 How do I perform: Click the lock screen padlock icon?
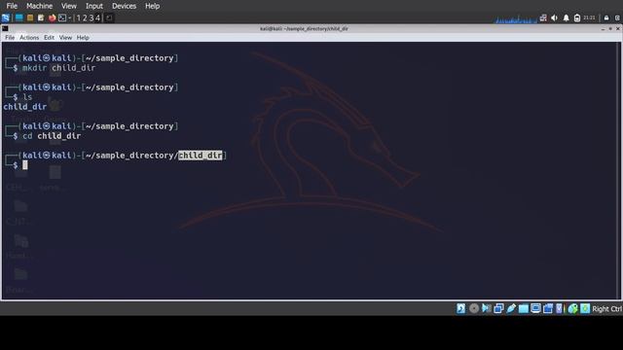point(606,18)
